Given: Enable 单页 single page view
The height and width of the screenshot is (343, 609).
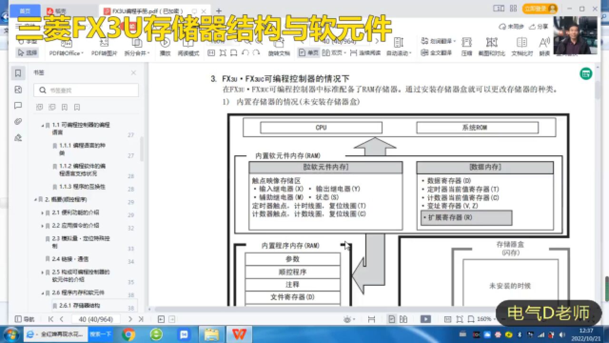Looking at the screenshot, I should pos(308,53).
